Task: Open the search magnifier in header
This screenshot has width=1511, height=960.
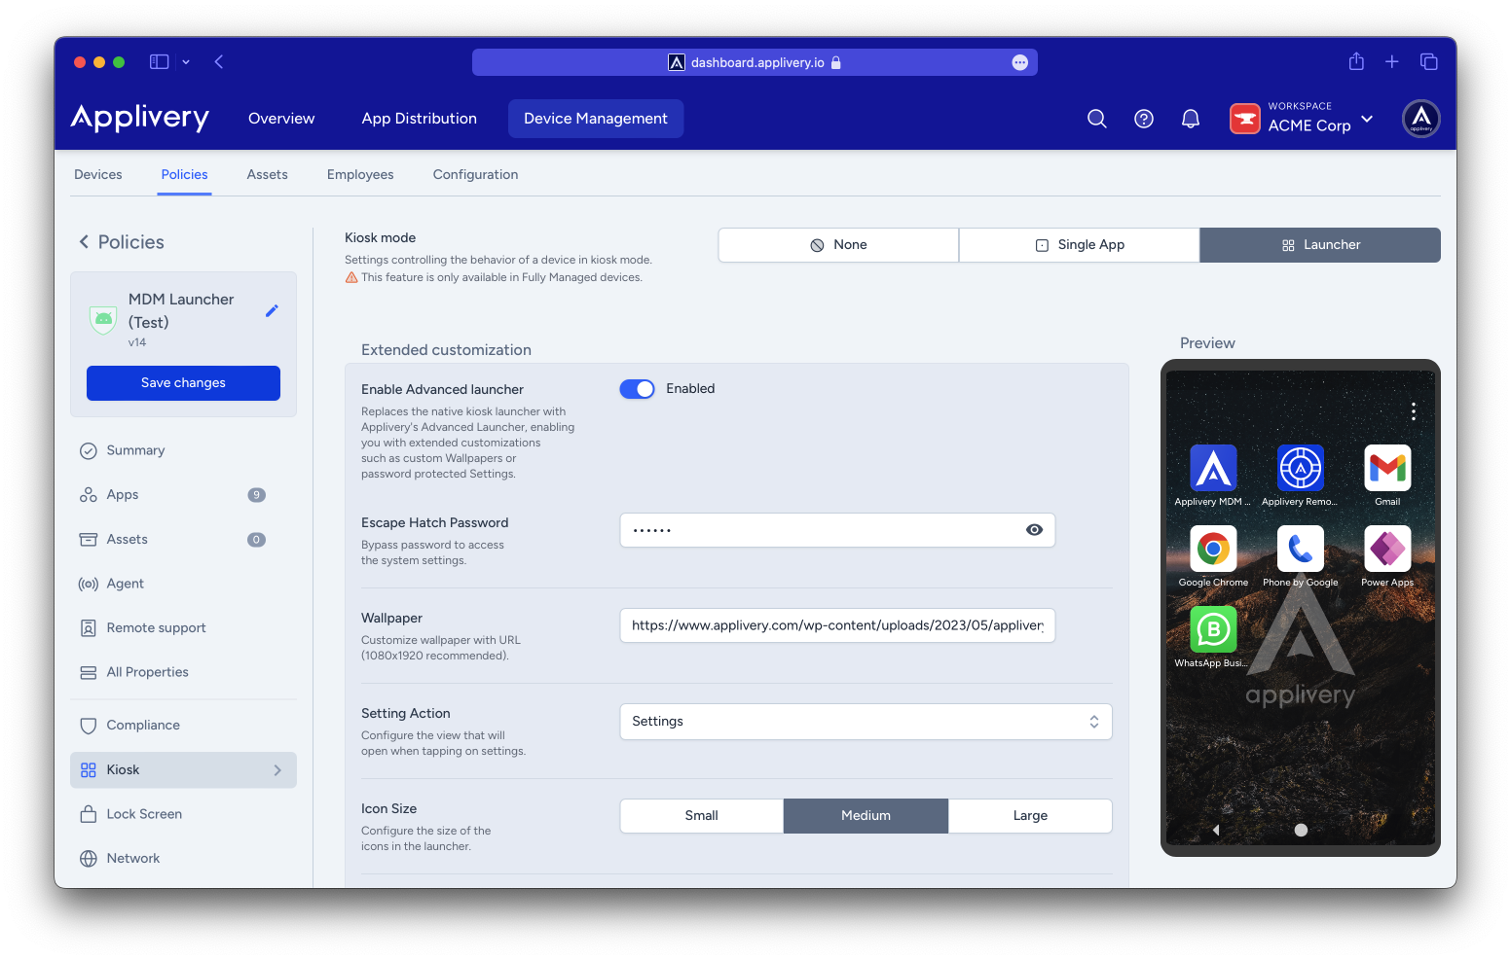Action: tap(1096, 119)
